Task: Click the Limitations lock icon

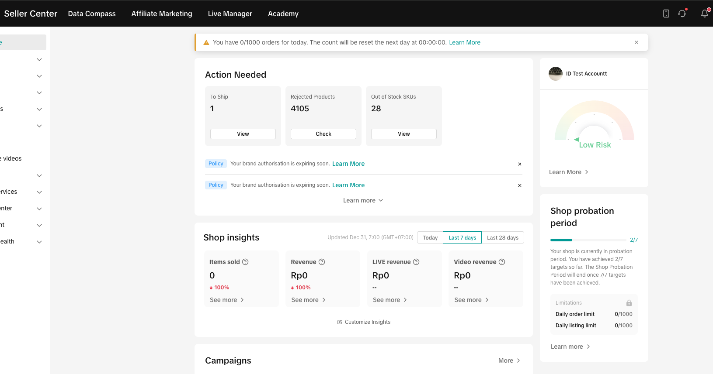Action: pyautogui.click(x=629, y=303)
